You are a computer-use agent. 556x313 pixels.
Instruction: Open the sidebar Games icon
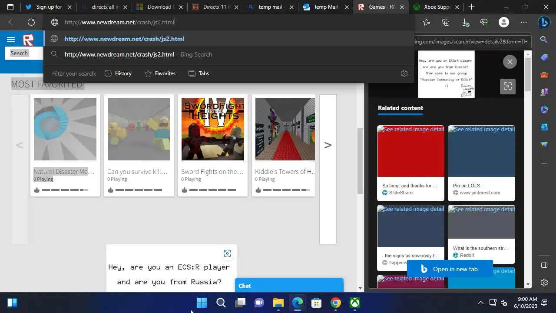point(544,92)
